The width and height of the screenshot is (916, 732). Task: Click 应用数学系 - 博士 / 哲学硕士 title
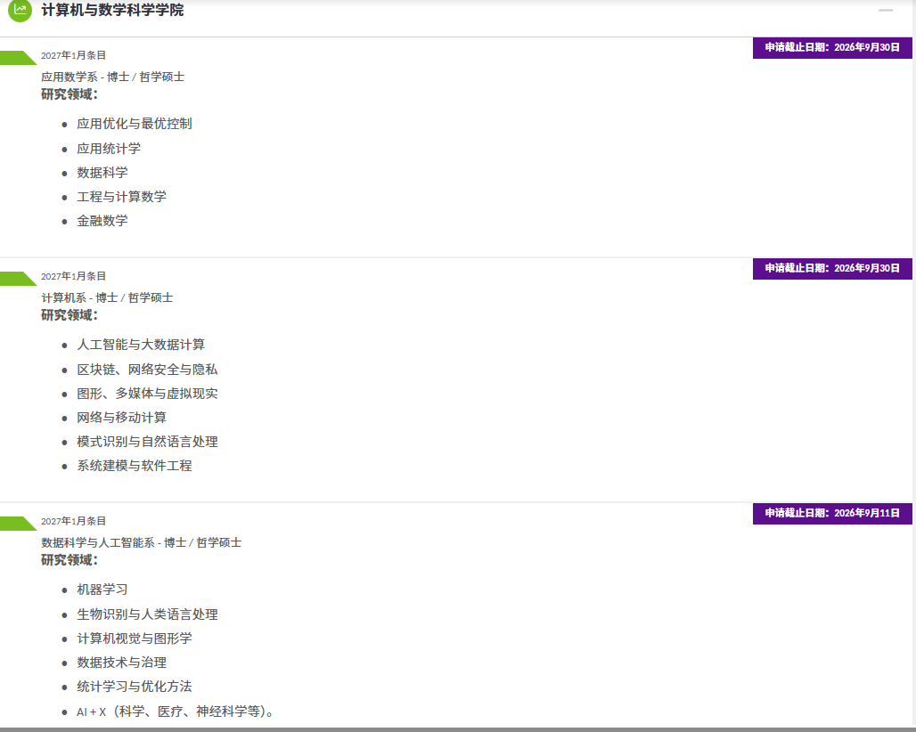click(113, 77)
